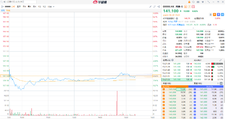225x119 pixels.
Task: Collapse the right quote side panel
Action: pyautogui.click(x=159, y=7)
